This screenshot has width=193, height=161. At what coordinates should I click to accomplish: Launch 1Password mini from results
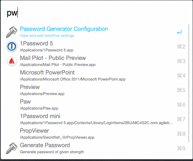click(96, 119)
